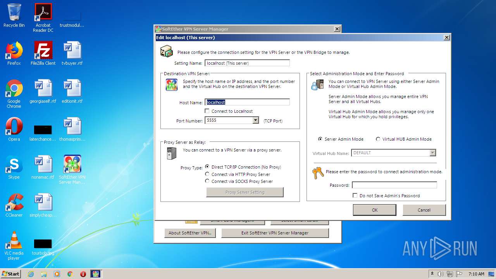Screen dimensions: 496x279
Task: Click the Setting Name field
Action: pos(247,63)
